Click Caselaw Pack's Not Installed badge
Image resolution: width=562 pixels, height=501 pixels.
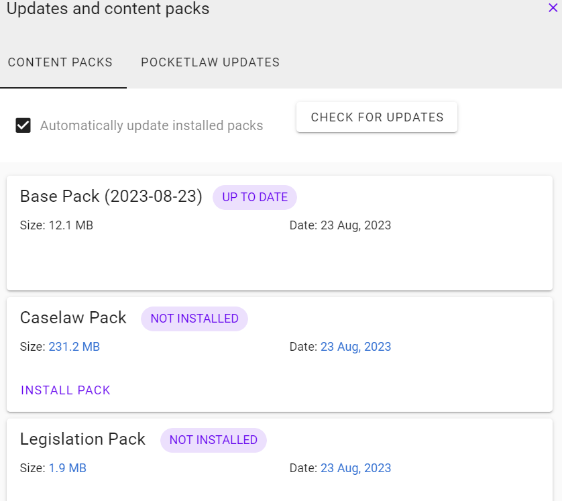[194, 319]
